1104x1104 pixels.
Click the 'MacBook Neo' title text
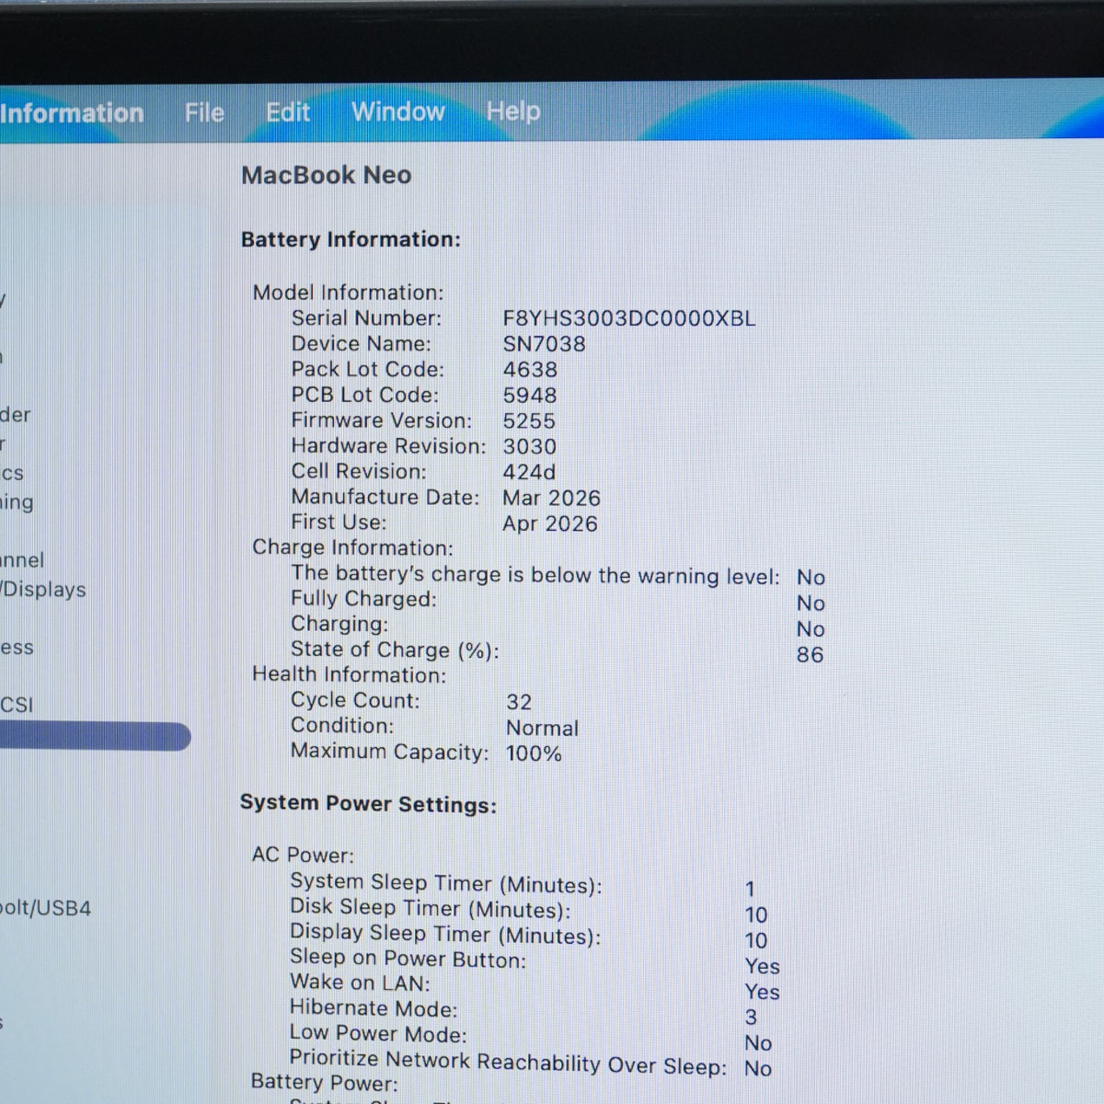(x=327, y=175)
